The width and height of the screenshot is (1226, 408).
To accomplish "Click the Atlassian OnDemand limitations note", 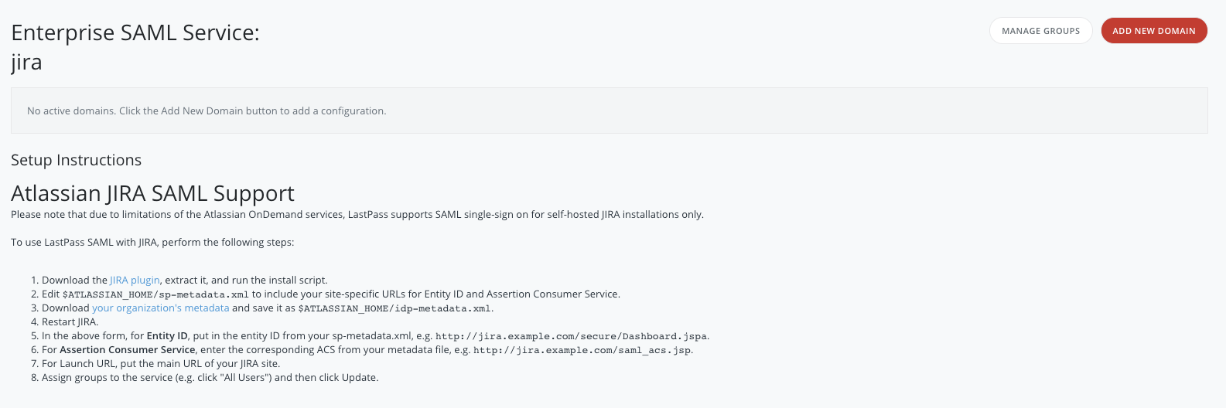I will (357, 214).
